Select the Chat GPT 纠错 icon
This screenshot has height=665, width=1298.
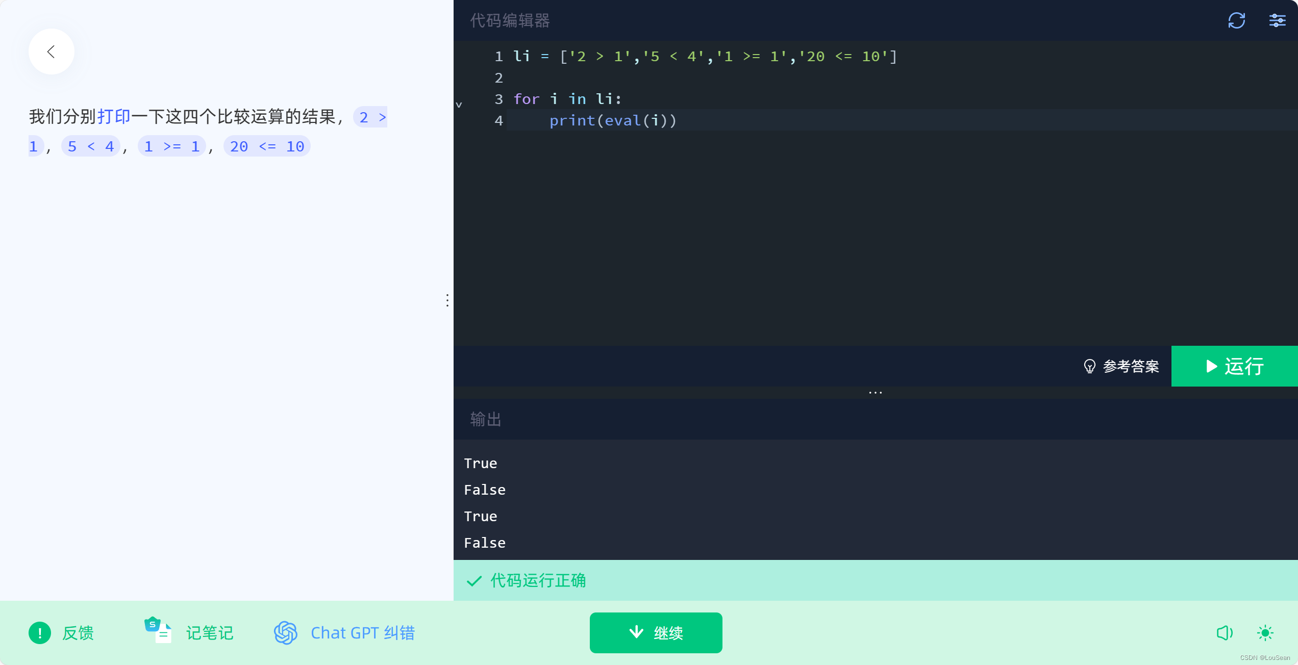(285, 633)
